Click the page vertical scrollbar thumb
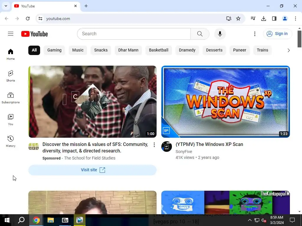 [299, 39]
